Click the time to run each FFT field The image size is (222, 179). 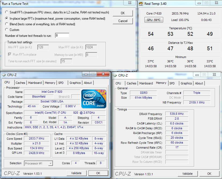pyautogui.click(x=66, y=61)
